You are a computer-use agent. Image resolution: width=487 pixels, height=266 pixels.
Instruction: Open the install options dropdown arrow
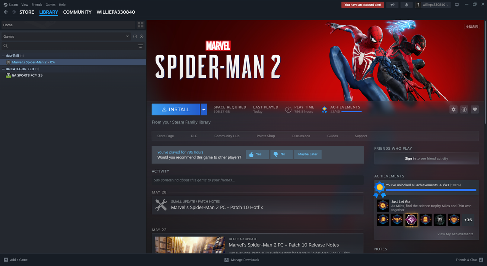[204, 109]
